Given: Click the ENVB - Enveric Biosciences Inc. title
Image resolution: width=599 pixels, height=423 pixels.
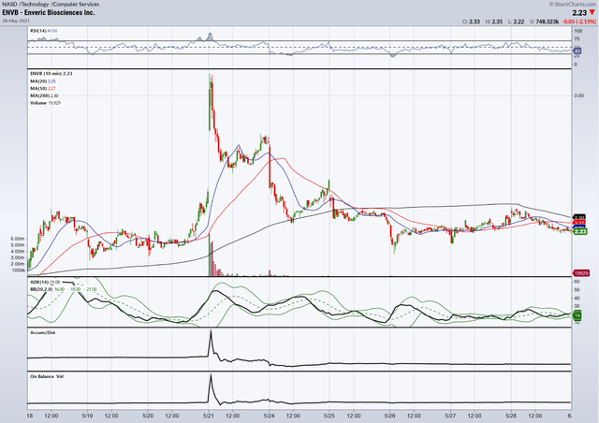Looking at the screenshot, I should 49,12.
